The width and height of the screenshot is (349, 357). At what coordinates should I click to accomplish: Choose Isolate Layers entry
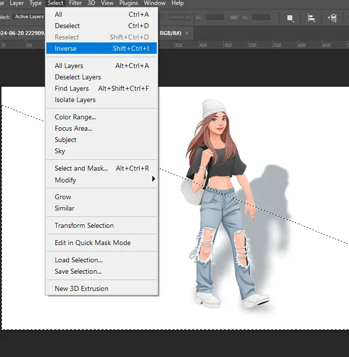click(x=102, y=100)
